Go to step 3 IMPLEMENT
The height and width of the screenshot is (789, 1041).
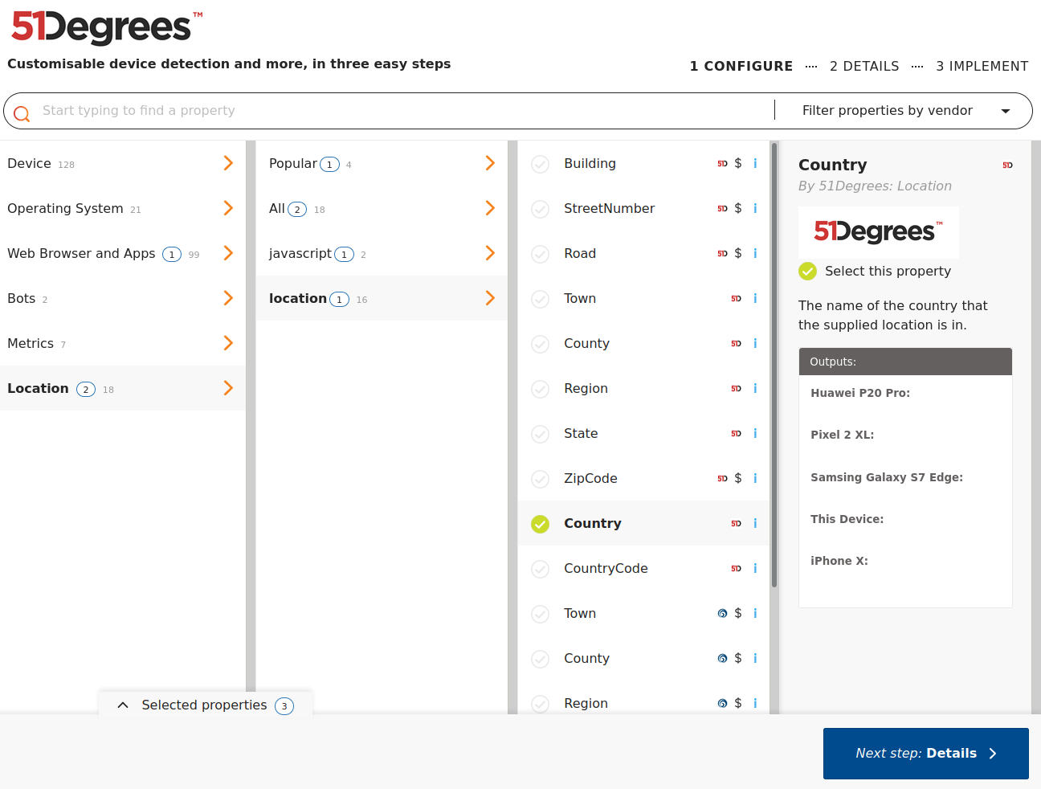click(982, 66)
